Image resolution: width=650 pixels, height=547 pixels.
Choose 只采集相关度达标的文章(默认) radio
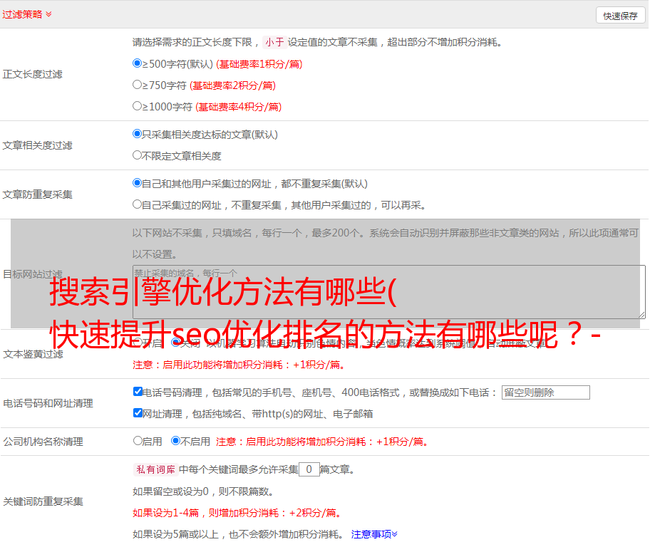[137, 133]
